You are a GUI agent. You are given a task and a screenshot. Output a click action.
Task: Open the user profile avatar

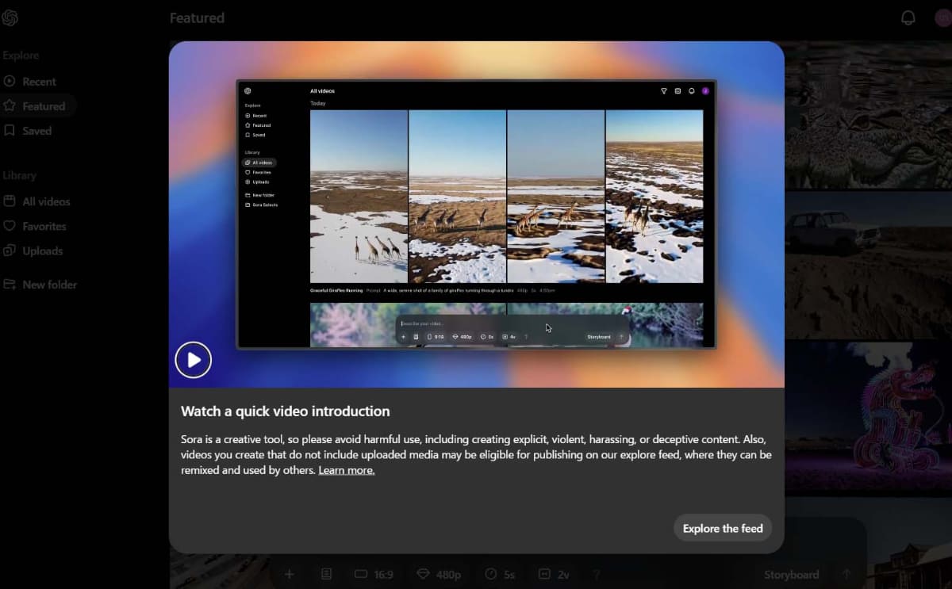click(944, 17)
